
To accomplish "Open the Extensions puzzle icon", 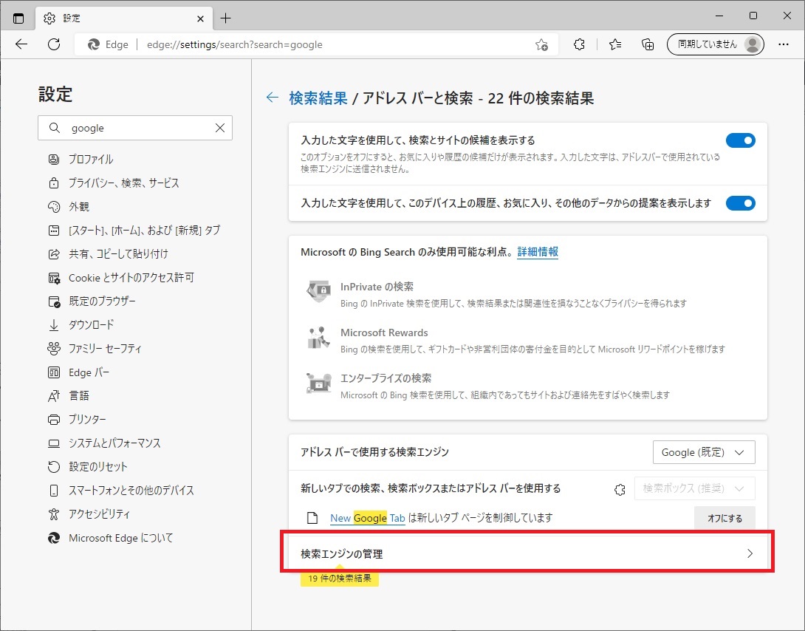I will point(579,44).
